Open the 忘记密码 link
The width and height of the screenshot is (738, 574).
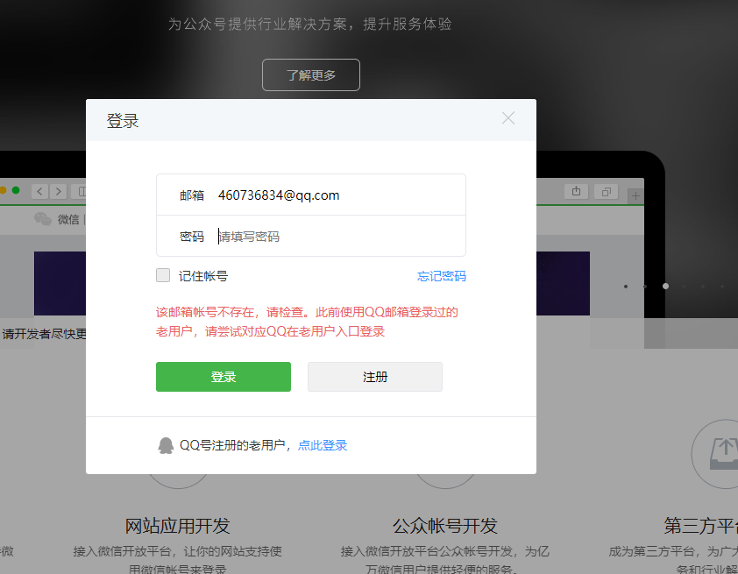[442, 276]
